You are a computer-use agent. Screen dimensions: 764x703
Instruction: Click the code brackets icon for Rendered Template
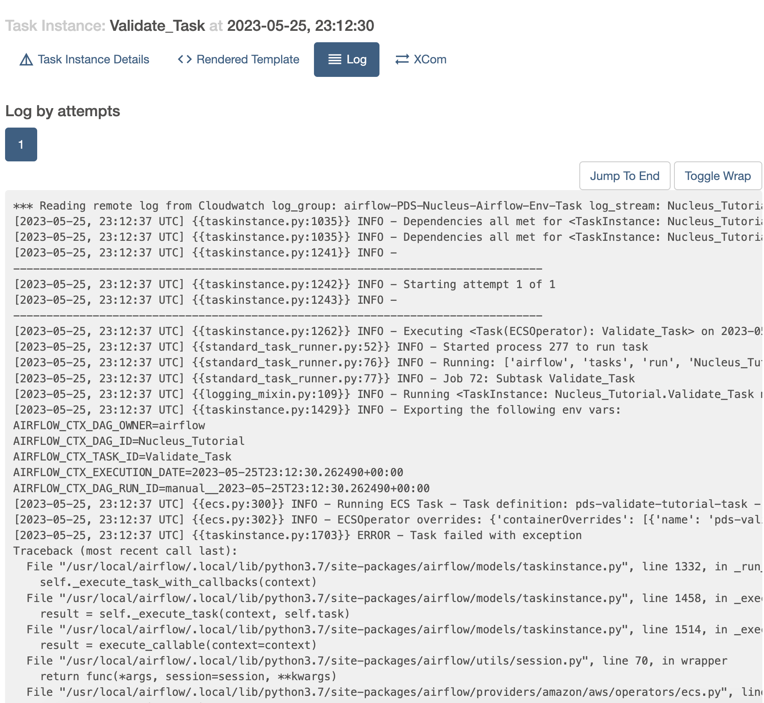pyautogui.click(x=185, y=60)
